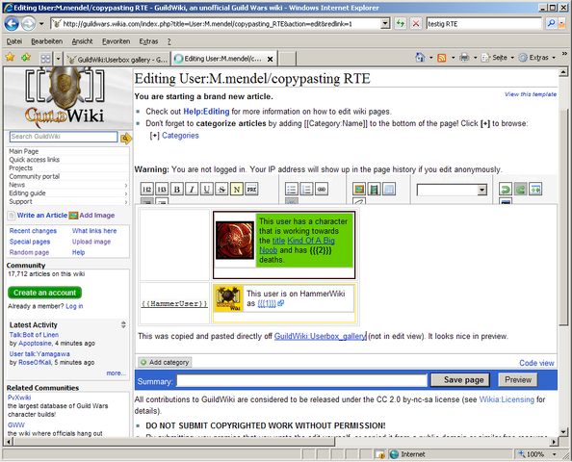Click the horizontal scrollbar at page bottom
The width and height of the screenshot is (572, 462).
(174, 442)
